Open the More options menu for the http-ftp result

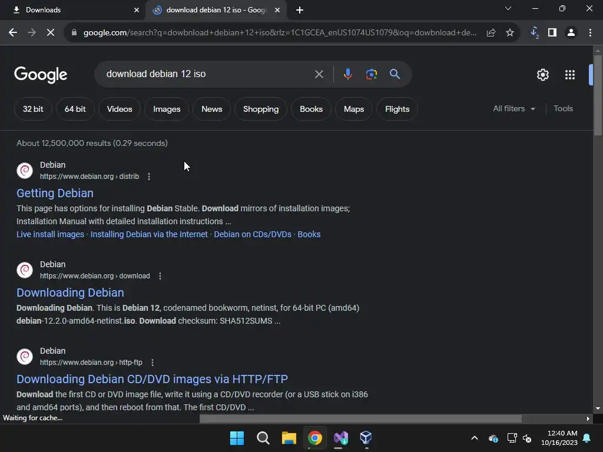tap(153, 363)
